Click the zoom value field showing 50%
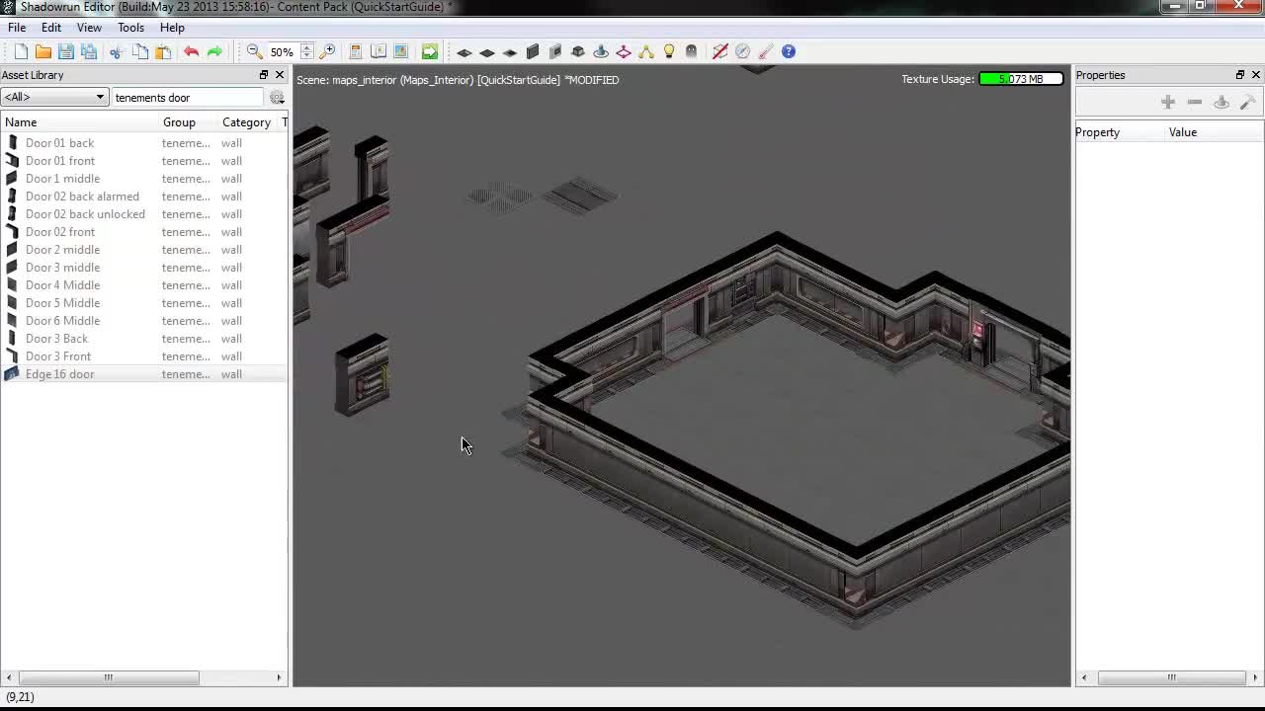 coord(282,51)
